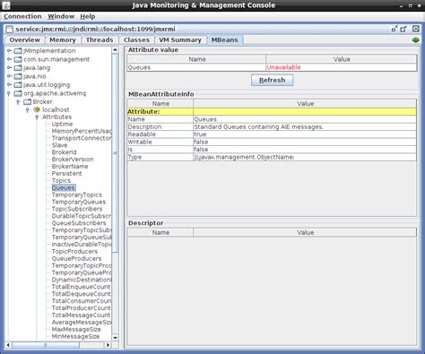Select the Queues attribute in tree
This screenshot has height=354, width=425.
[x=64, y=187]
